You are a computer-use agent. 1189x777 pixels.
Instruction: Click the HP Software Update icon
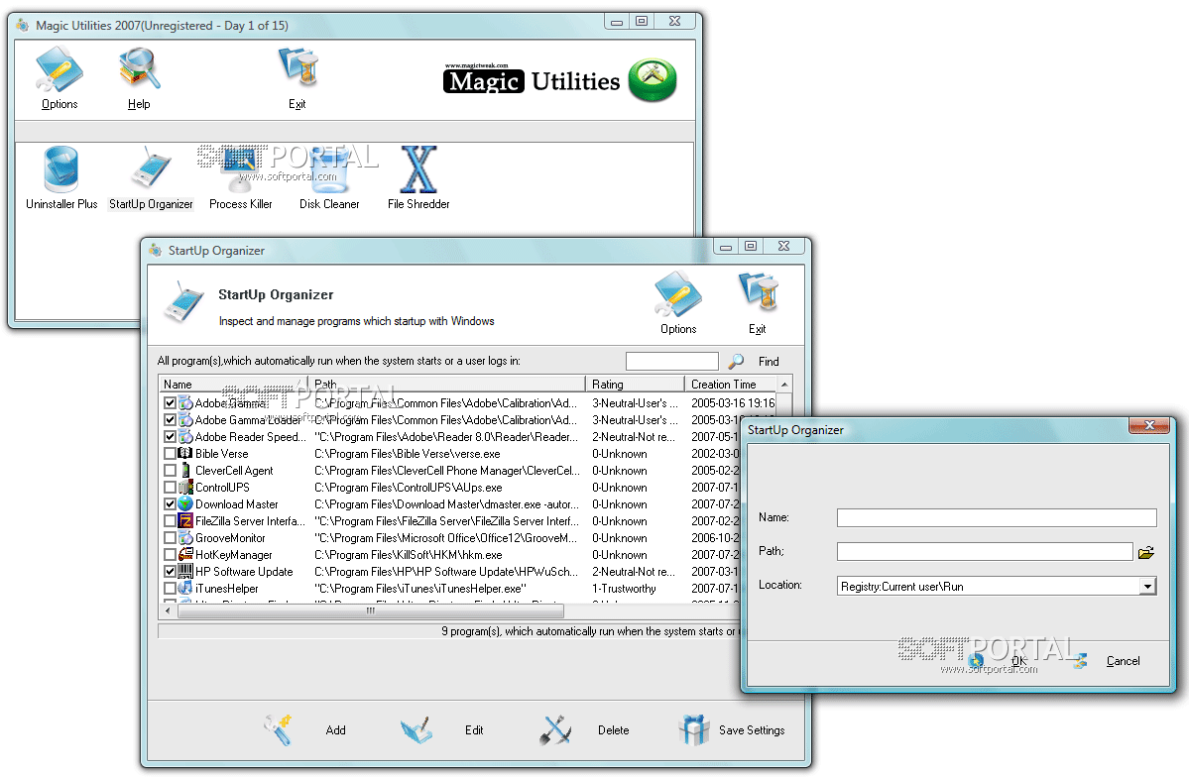[185, 572]
